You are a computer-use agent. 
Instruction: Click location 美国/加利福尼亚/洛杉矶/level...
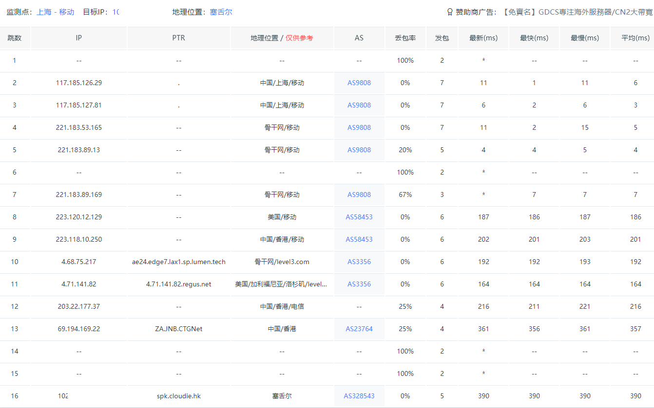click(281, 284)
